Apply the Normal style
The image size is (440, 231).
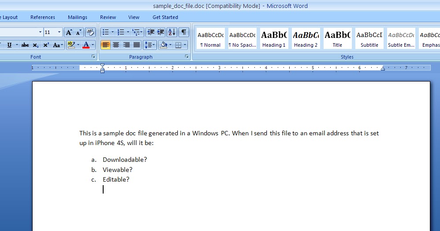click(x=210, y=38)
